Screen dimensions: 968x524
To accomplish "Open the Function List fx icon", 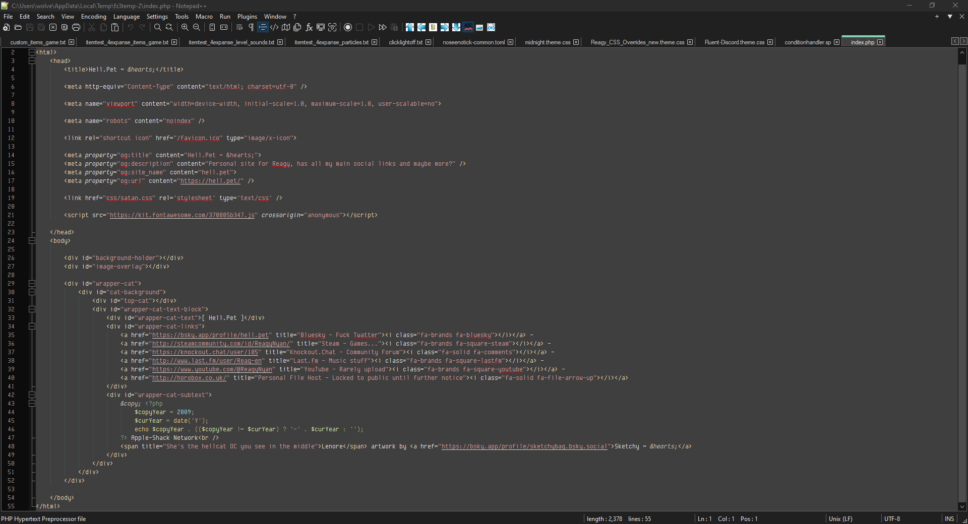I will point(309,27).
